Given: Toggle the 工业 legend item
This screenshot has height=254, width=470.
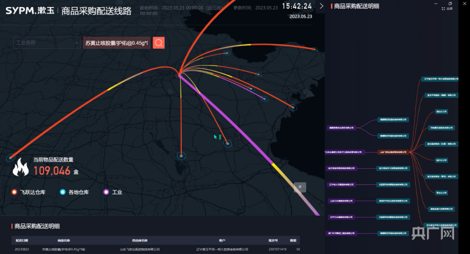Looking at the screenshot, I should [x=113, y=192].
